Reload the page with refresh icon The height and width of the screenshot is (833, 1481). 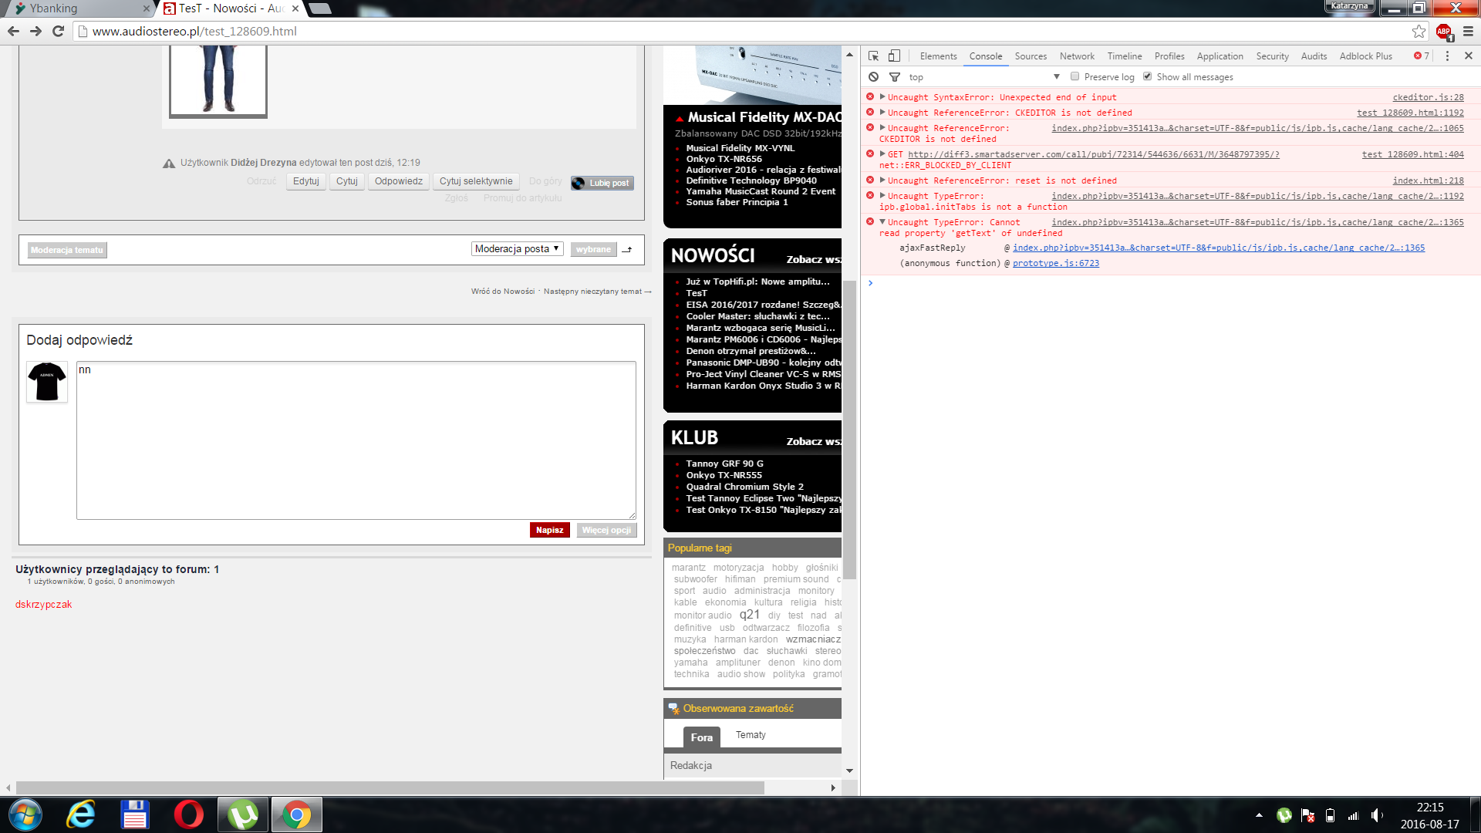click(x=58, y=32)
